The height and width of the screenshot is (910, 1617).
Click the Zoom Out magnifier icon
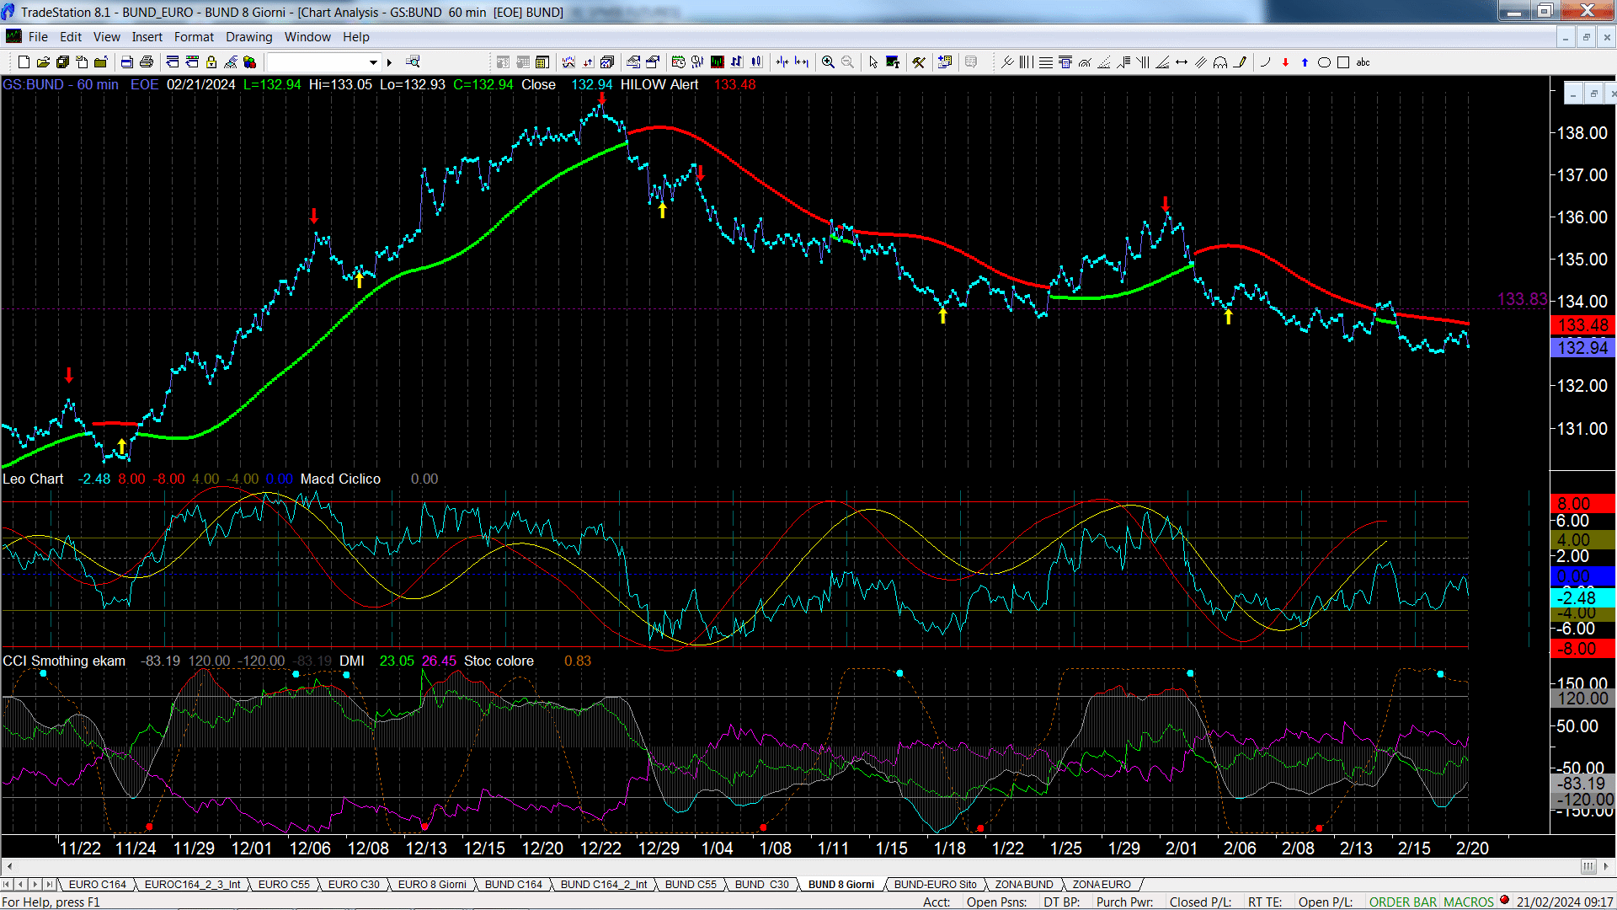click(847, 62)
